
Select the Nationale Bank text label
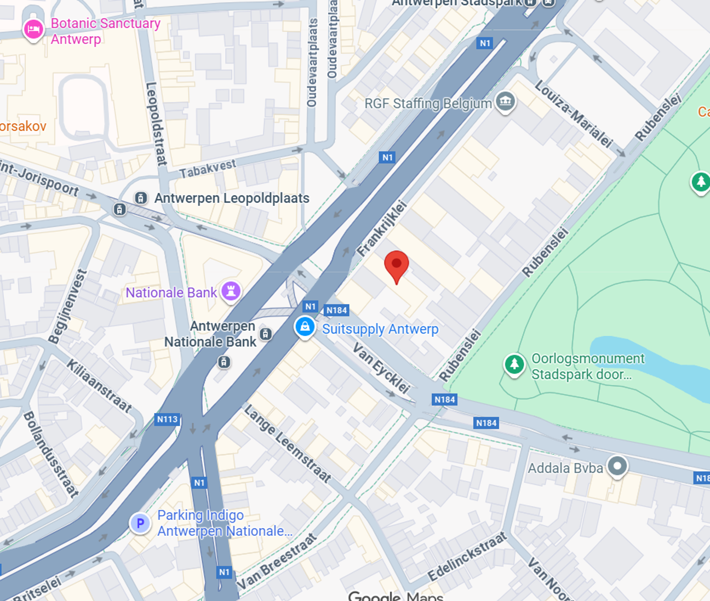coord(171,293)
